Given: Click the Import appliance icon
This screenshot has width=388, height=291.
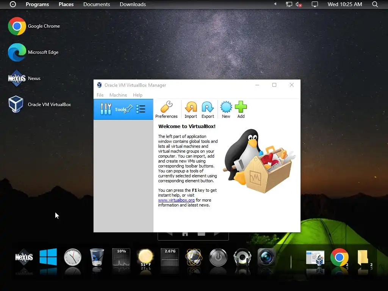Looking at the screenshot, I should click(x=191, y=110).
